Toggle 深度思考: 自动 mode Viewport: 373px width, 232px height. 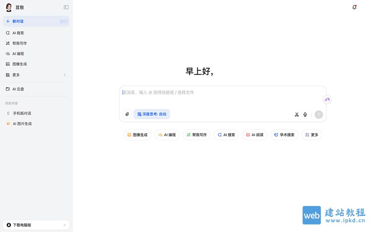click(152, 114)
